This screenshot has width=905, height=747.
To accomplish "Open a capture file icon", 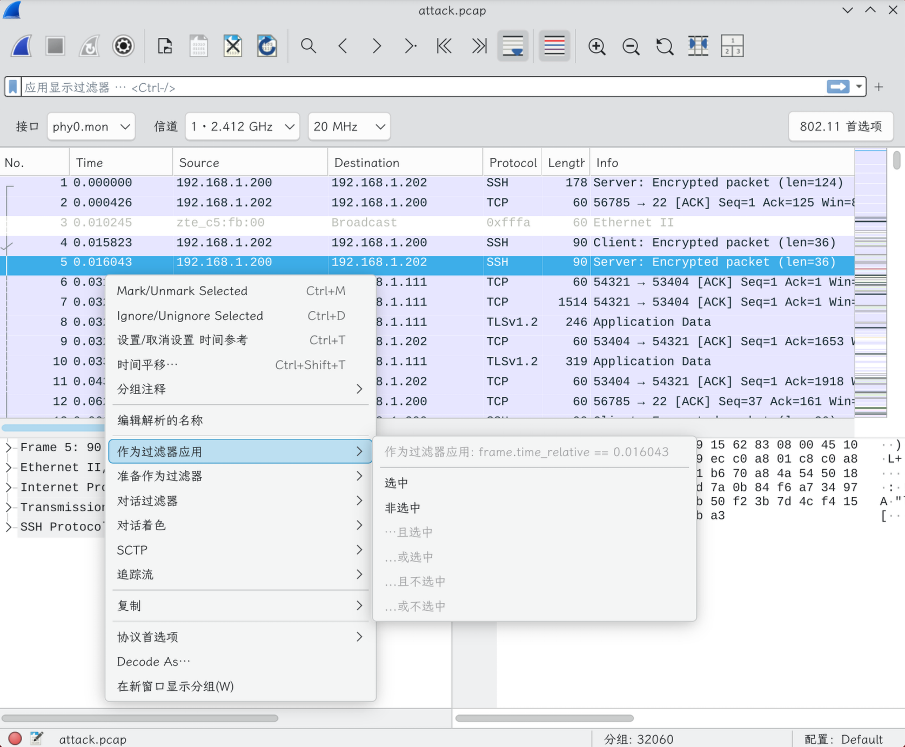I will 165,46.
